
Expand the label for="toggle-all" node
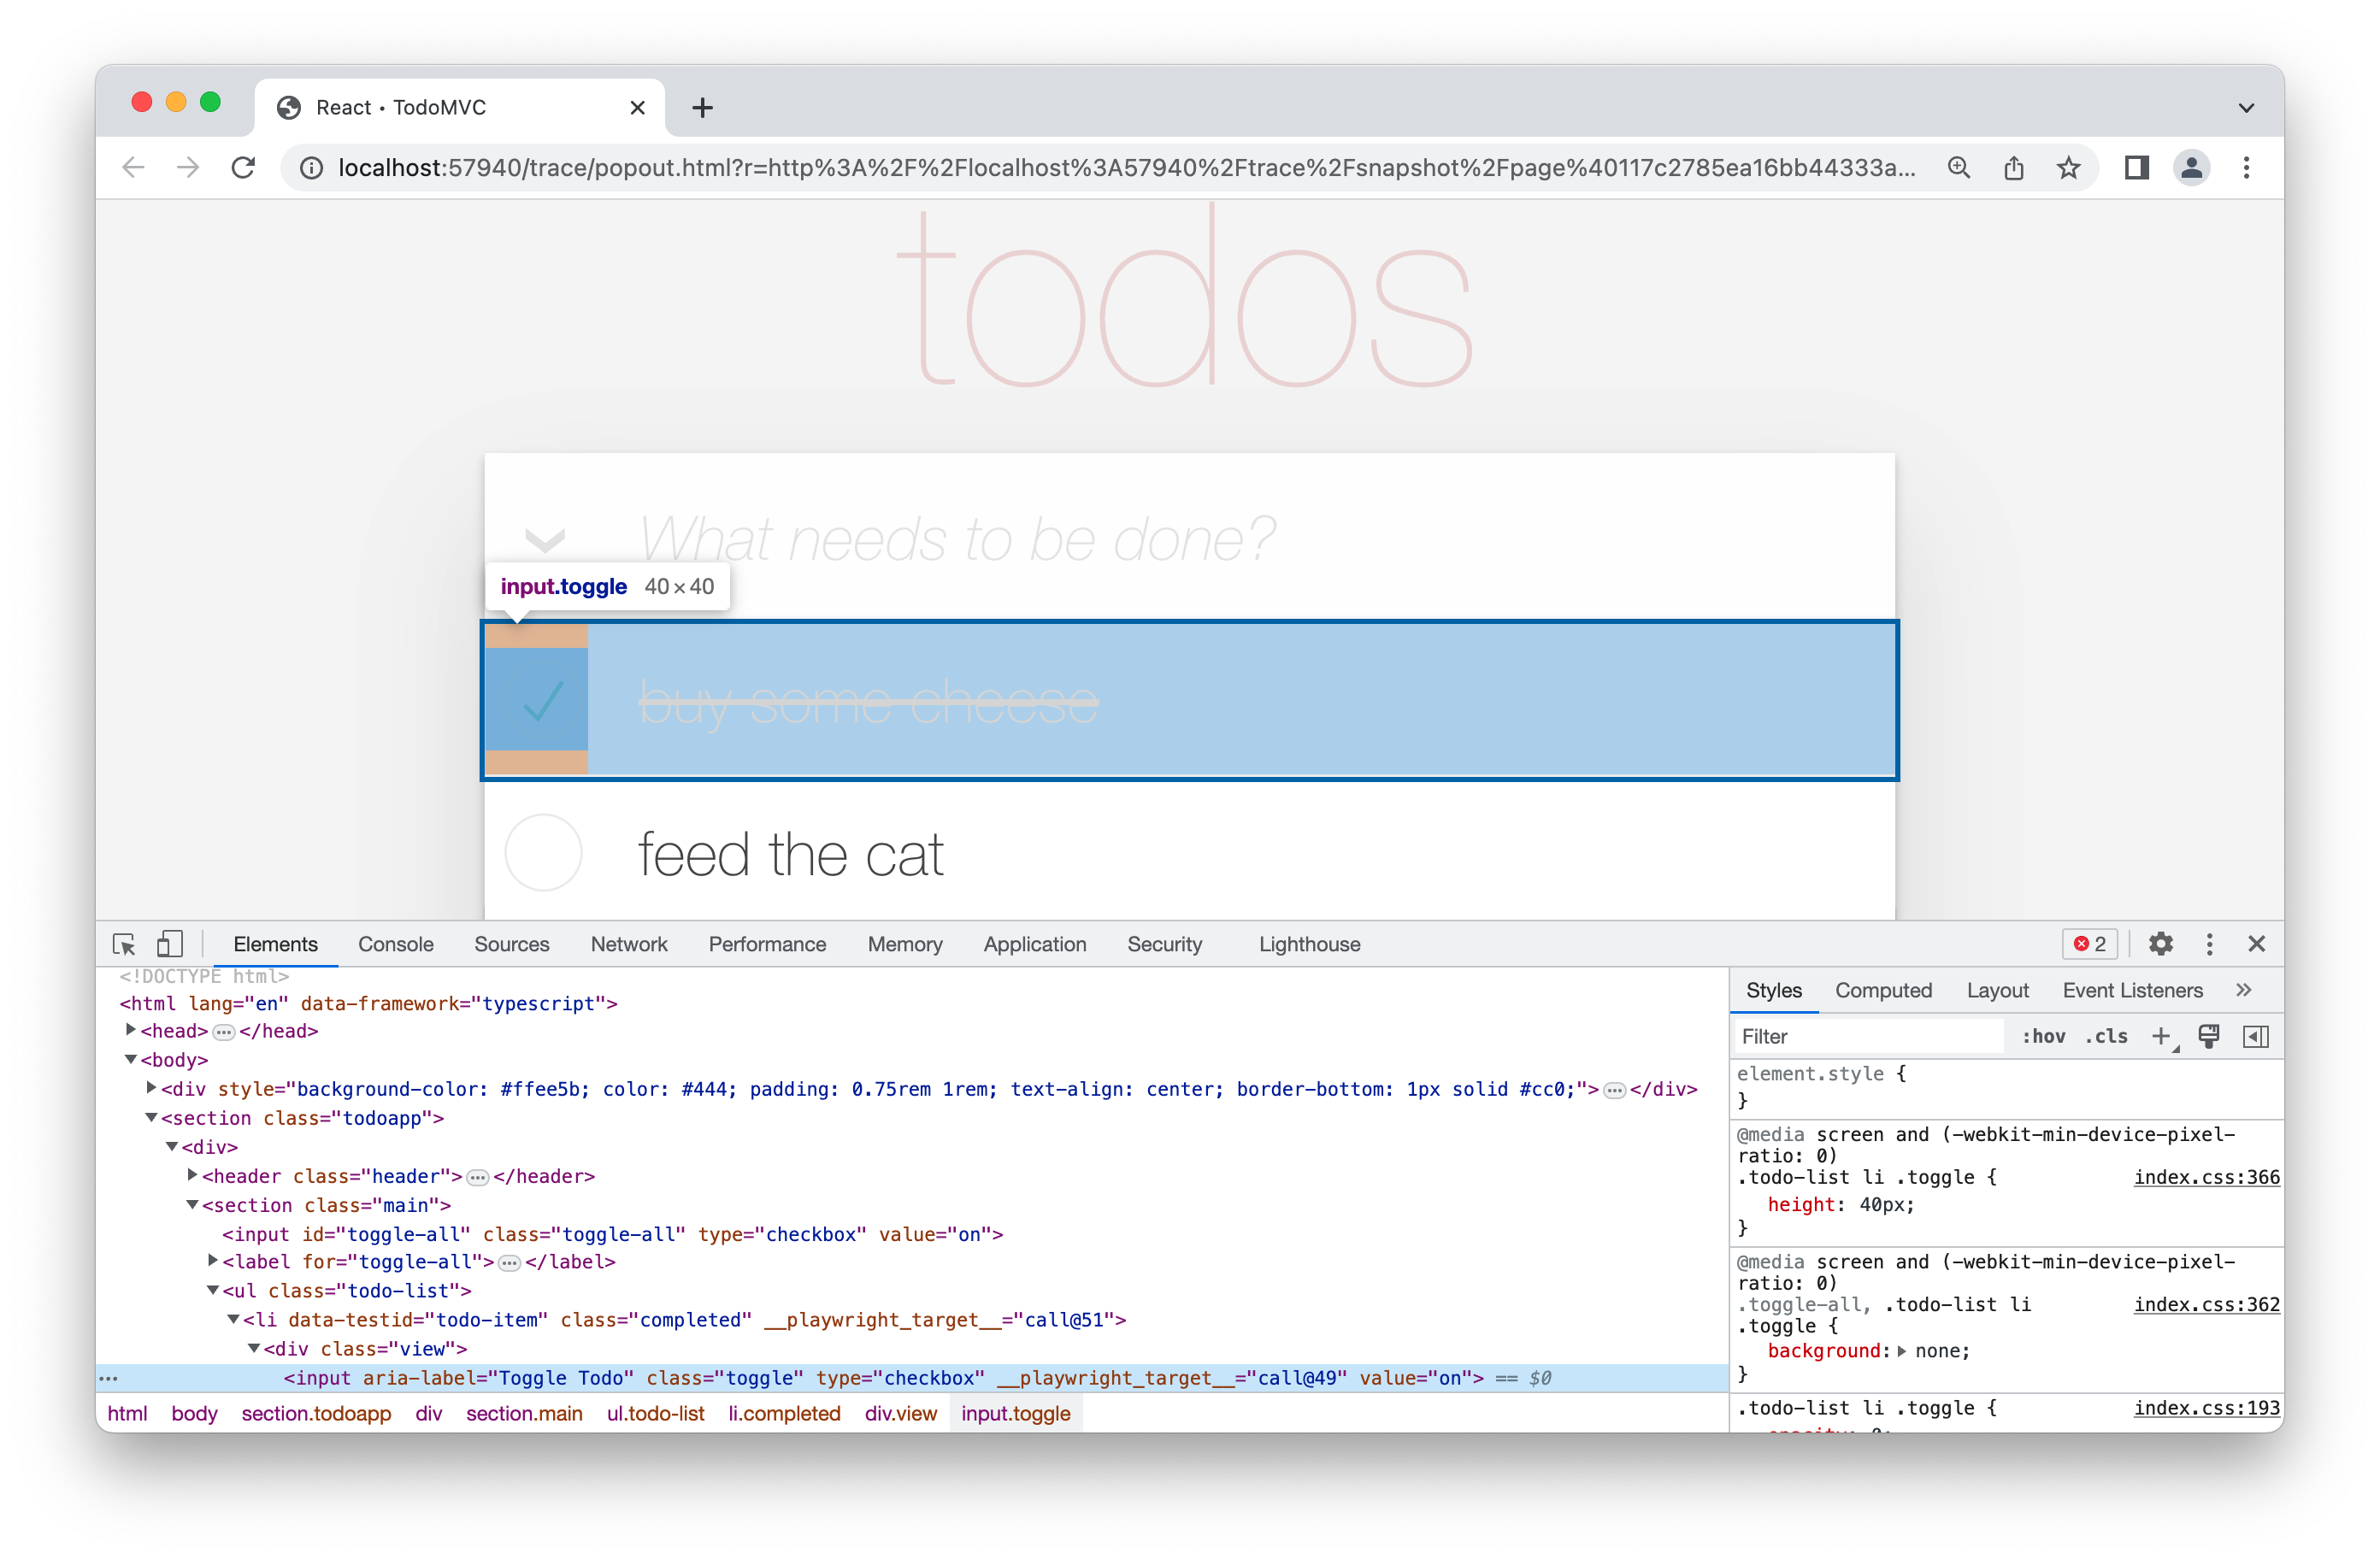212,1261
